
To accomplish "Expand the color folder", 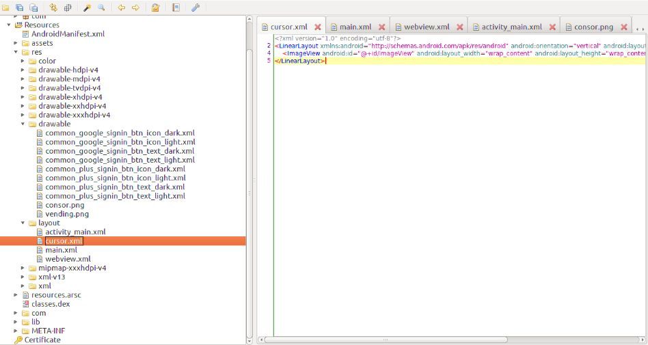I will [23, 61].
